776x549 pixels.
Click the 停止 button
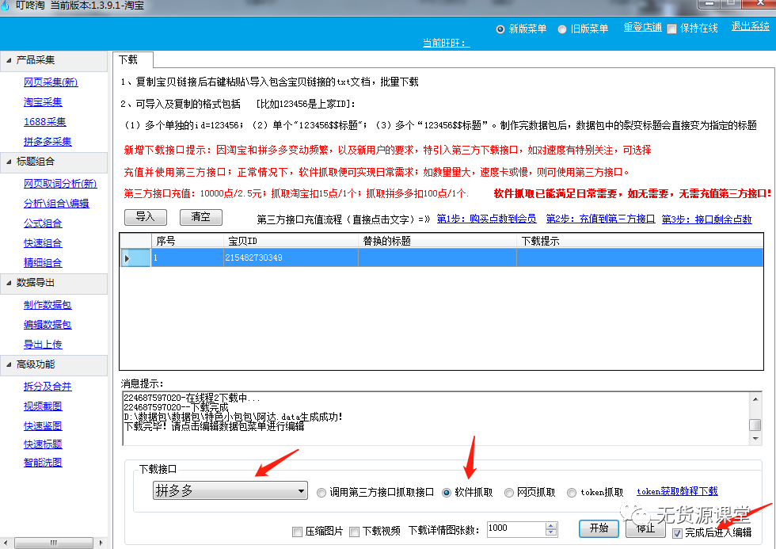(x=645, y=528)
